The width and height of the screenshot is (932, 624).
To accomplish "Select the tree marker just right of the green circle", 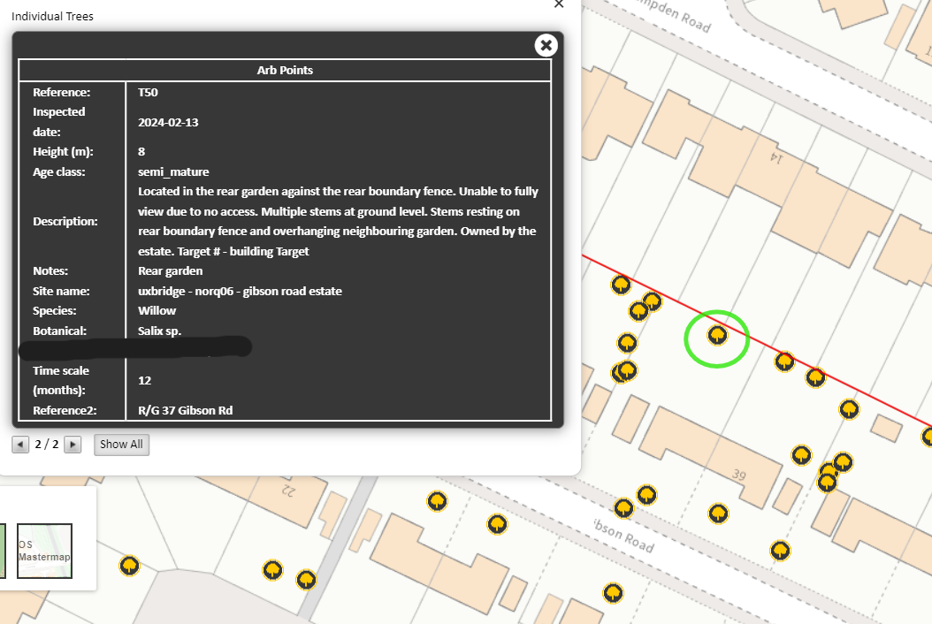I will [784, 361].
